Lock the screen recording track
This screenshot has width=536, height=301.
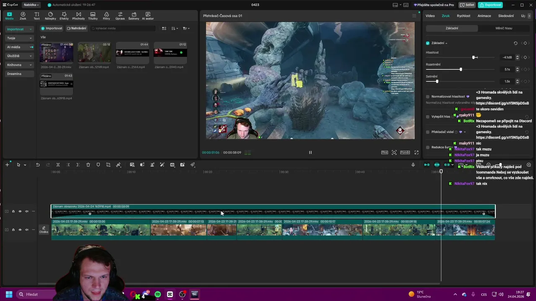13,211
